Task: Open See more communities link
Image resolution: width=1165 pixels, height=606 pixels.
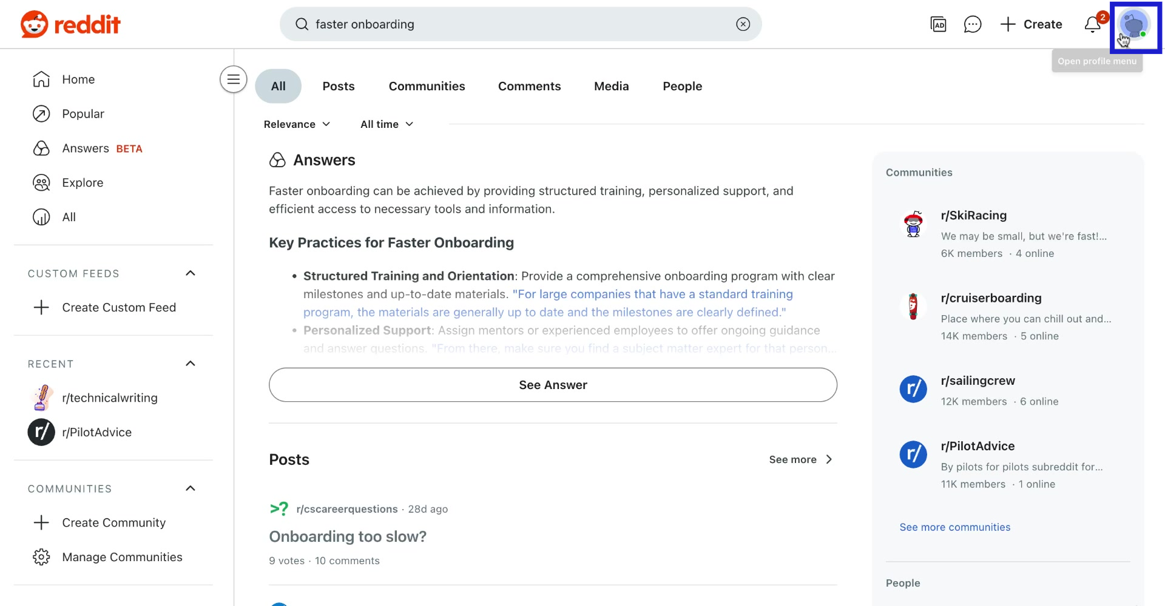Action: pyautogui.click(x=954, y=527)
